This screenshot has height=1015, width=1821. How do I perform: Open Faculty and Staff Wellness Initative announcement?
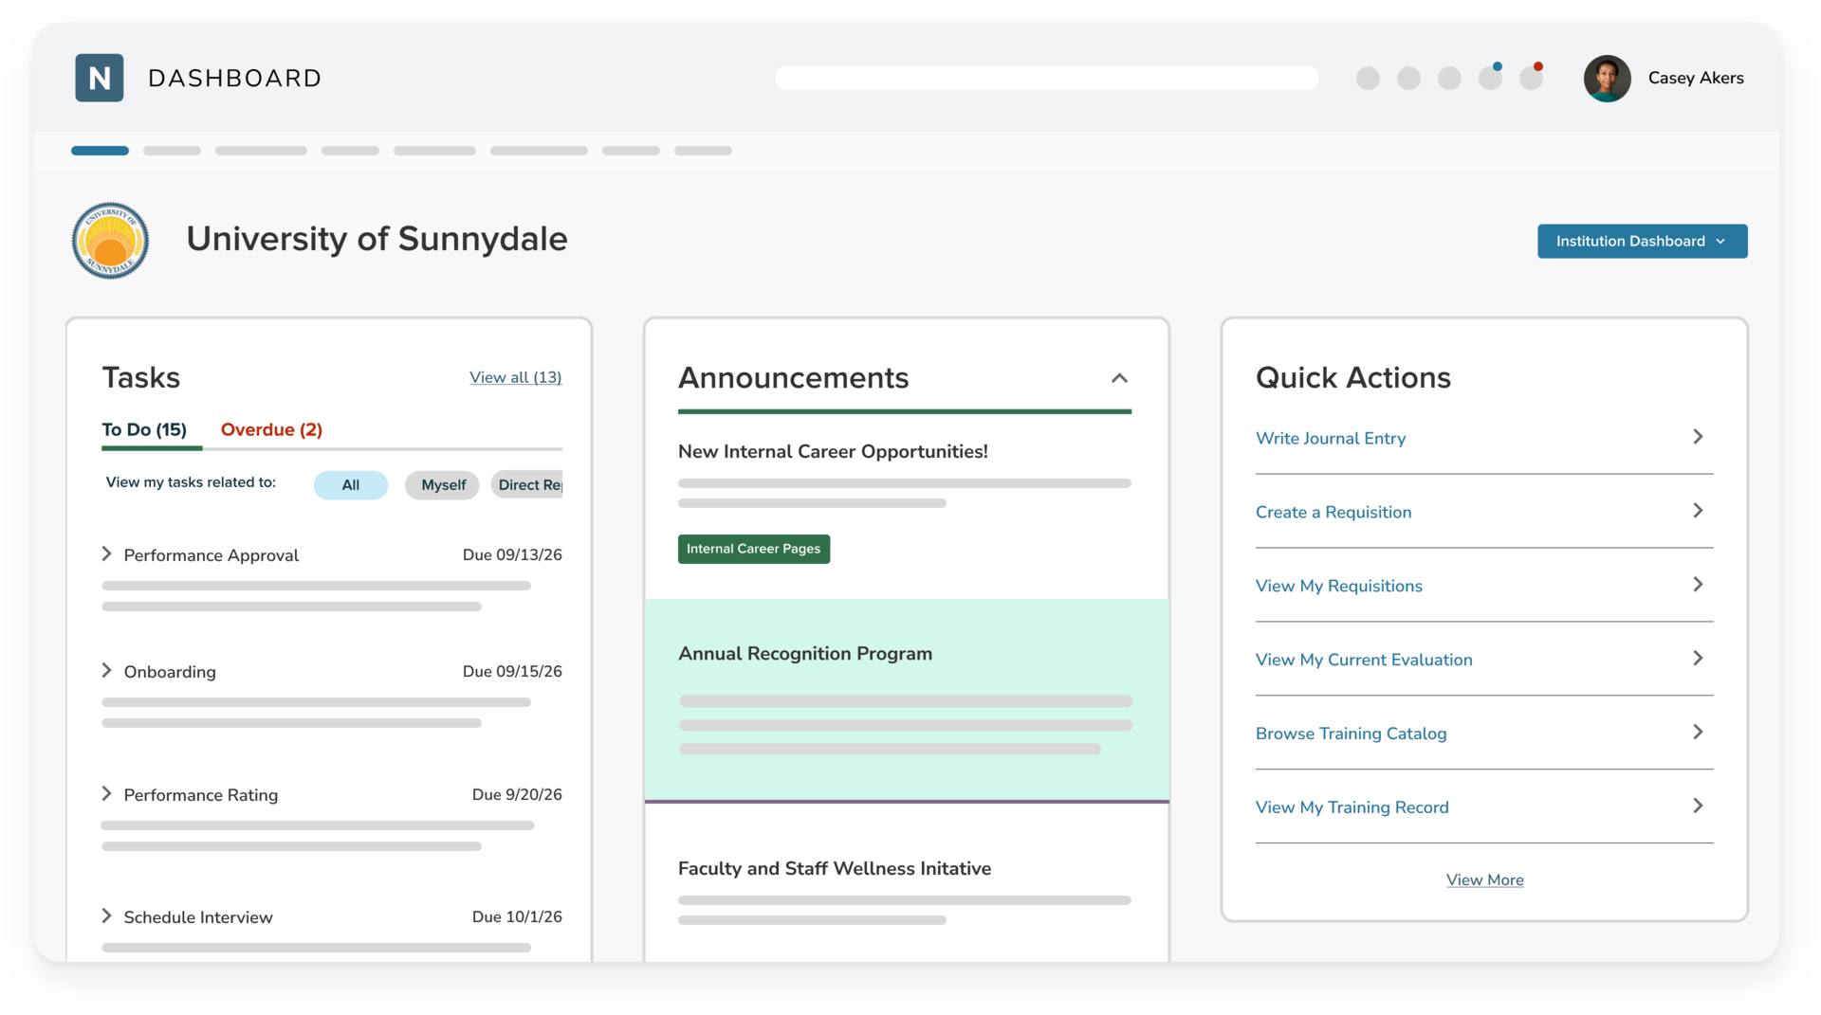pos(835,868)
